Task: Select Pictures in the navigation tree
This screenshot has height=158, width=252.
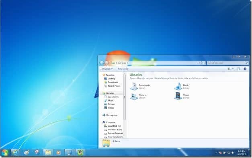Action: (111, 104)
